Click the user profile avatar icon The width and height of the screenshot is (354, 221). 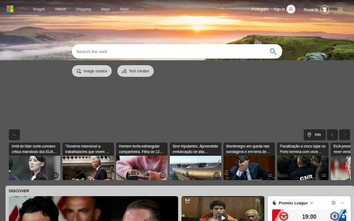[291, 9]
